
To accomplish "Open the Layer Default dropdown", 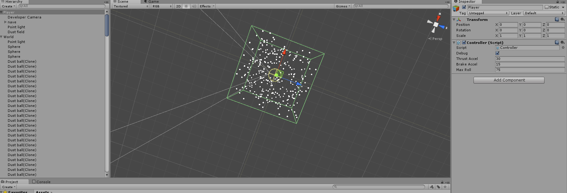I will tap(544, 13).
